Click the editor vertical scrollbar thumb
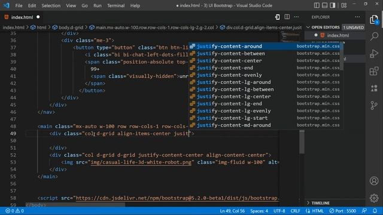Screen dimensions: 383x215 [x=302, y=142]
